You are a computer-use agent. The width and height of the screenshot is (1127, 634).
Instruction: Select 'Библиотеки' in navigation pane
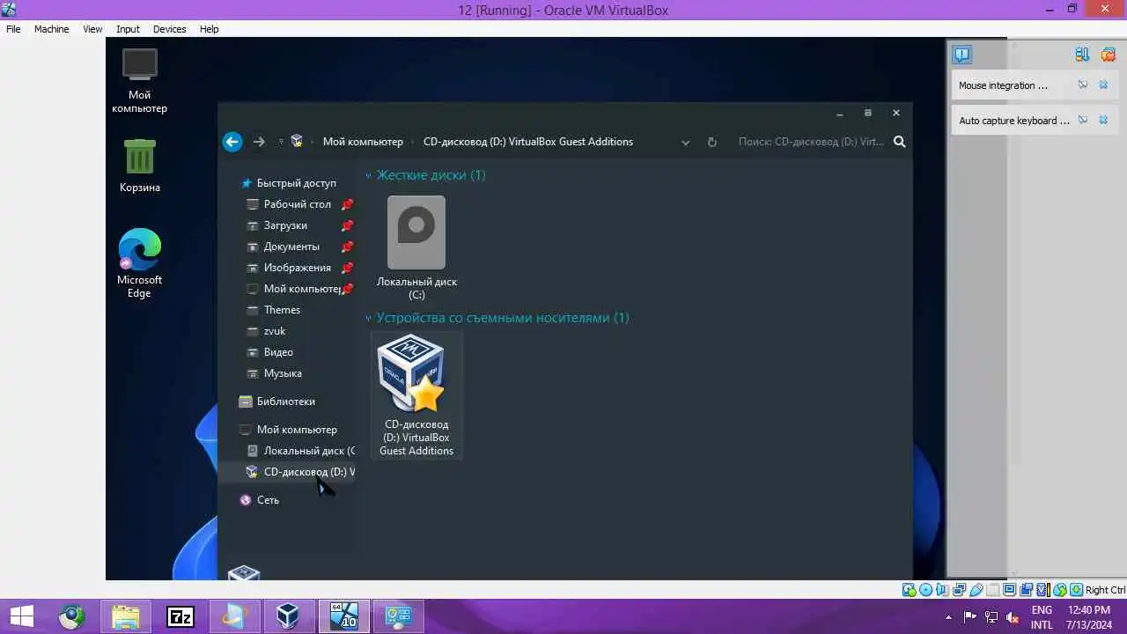click(x=285, y=402)
